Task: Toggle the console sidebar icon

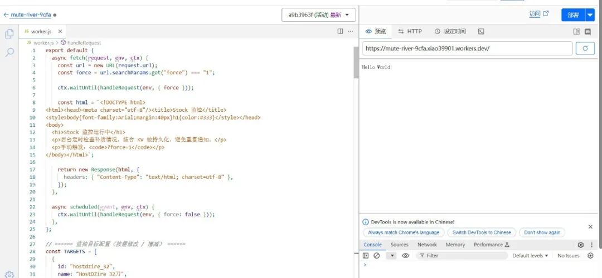Action: tap(366, 255)
